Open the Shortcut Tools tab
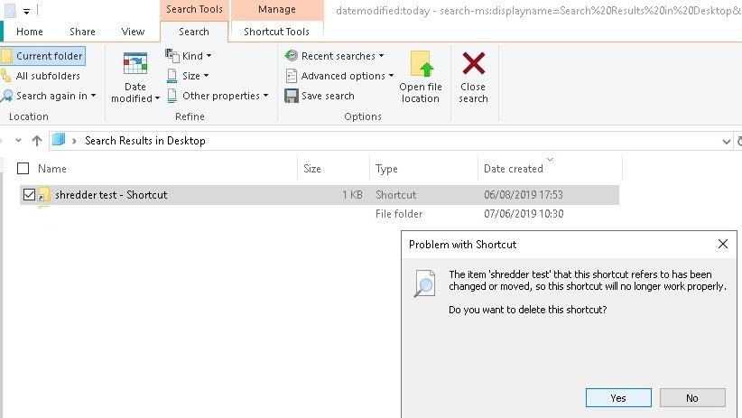The image size is (742, 418). pos(277,32)
